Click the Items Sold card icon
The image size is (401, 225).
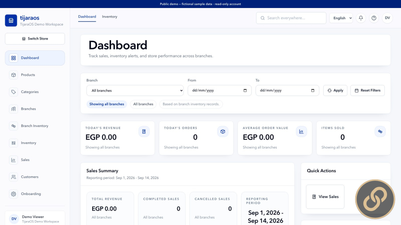380,131
